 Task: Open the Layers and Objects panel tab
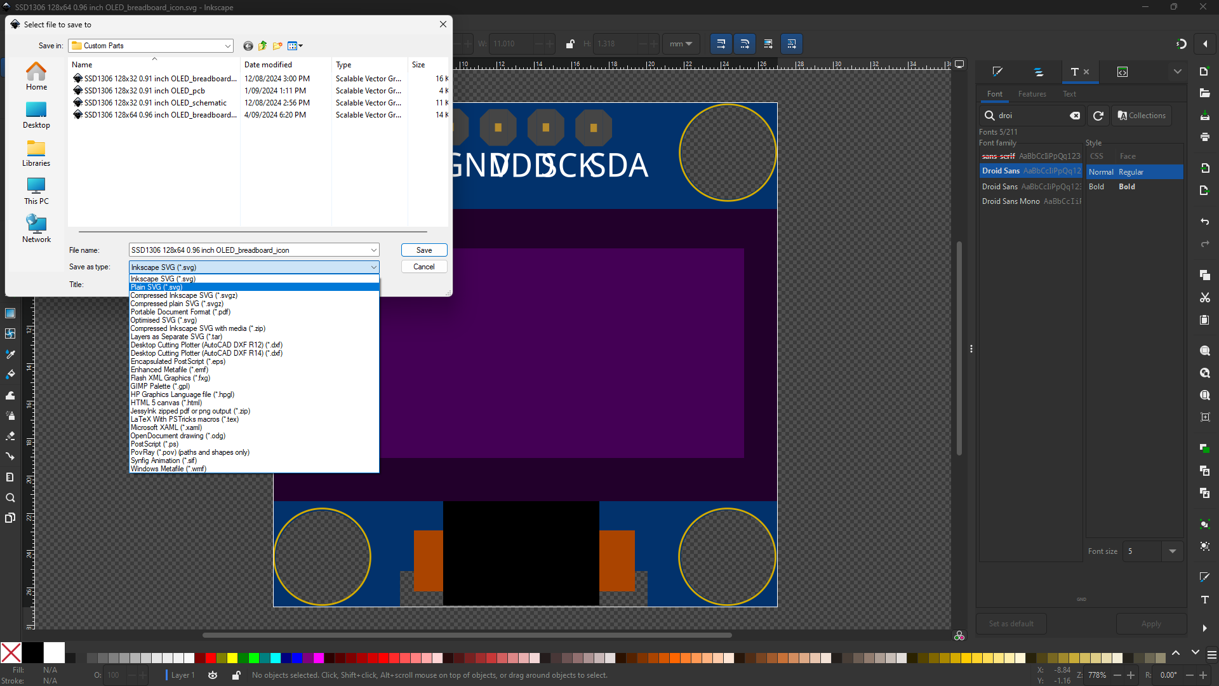(x=1039, y=72)
